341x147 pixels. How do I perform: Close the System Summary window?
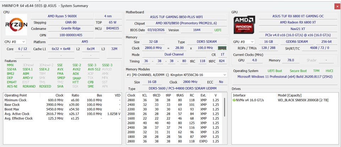336,6
